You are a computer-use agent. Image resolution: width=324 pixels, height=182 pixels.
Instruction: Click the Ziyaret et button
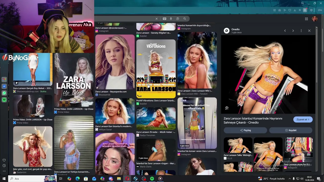(x=303, y=120)
